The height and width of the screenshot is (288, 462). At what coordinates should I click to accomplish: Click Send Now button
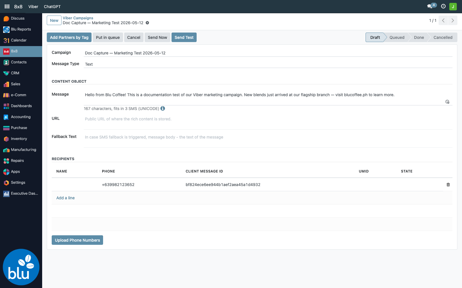(x=157, y=37)
